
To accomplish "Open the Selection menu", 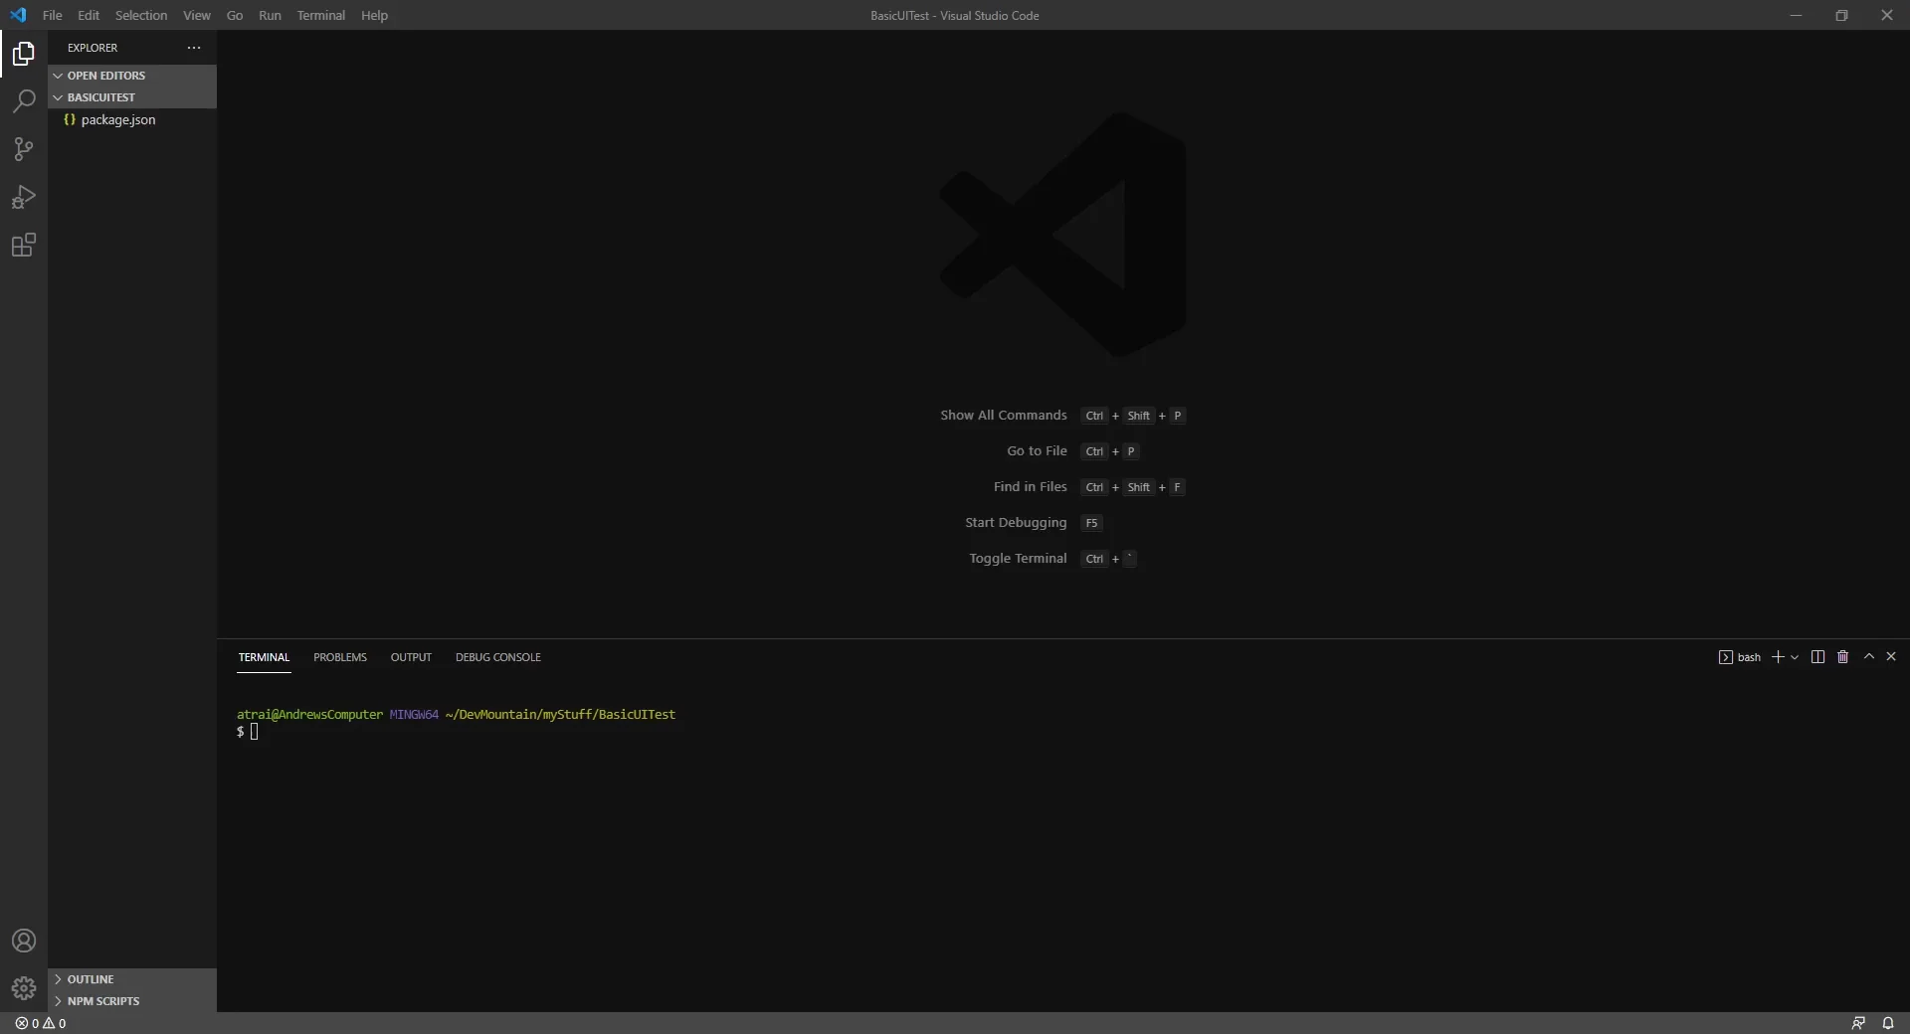I will (141, 15).
